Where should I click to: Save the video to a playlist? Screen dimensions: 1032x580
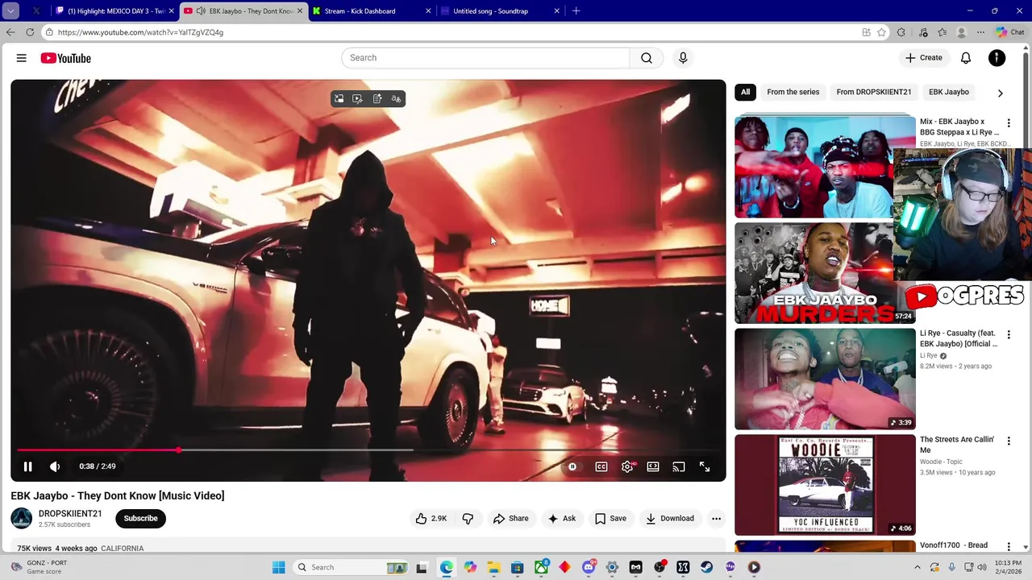(610, 519)
